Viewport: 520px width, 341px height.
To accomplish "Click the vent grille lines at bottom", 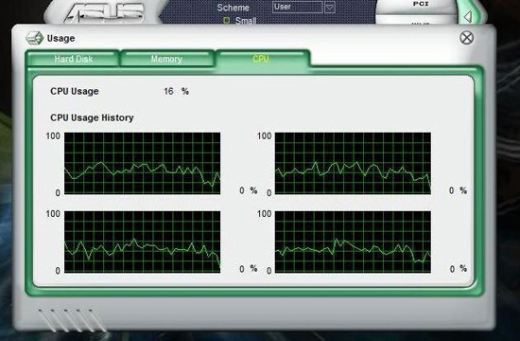I will pos(71,320).
